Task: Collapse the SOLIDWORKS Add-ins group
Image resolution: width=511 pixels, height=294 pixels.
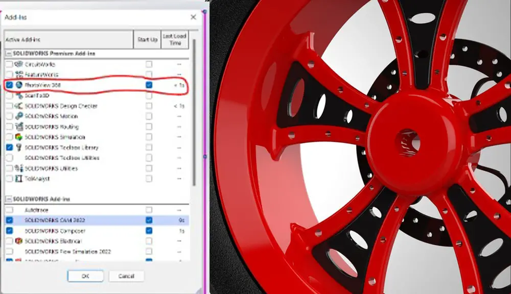Action: (x=9, y=199)
